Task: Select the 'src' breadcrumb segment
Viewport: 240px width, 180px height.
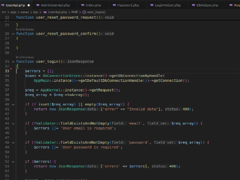Action: (x=4, y=12)
